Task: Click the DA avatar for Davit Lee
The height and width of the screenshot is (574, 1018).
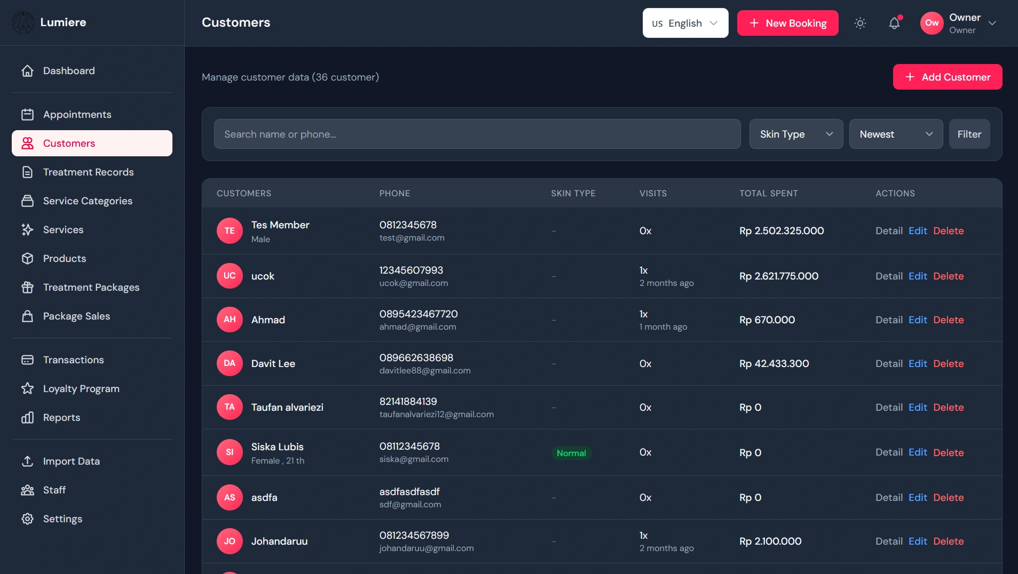Action: pos(230,364)
